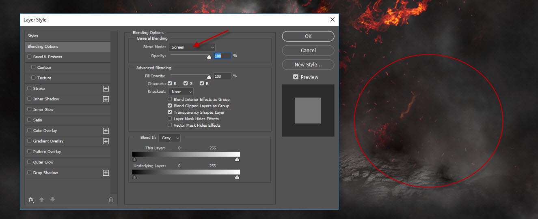
Task: Enable the Bevel & Emboss checkbox
Action: pyautogui.click(x=29, y=57)
